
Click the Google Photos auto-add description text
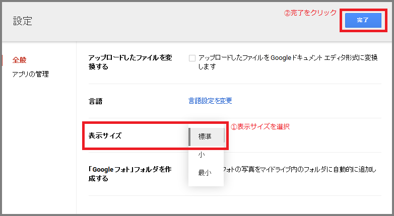click(x=300, y=170)
